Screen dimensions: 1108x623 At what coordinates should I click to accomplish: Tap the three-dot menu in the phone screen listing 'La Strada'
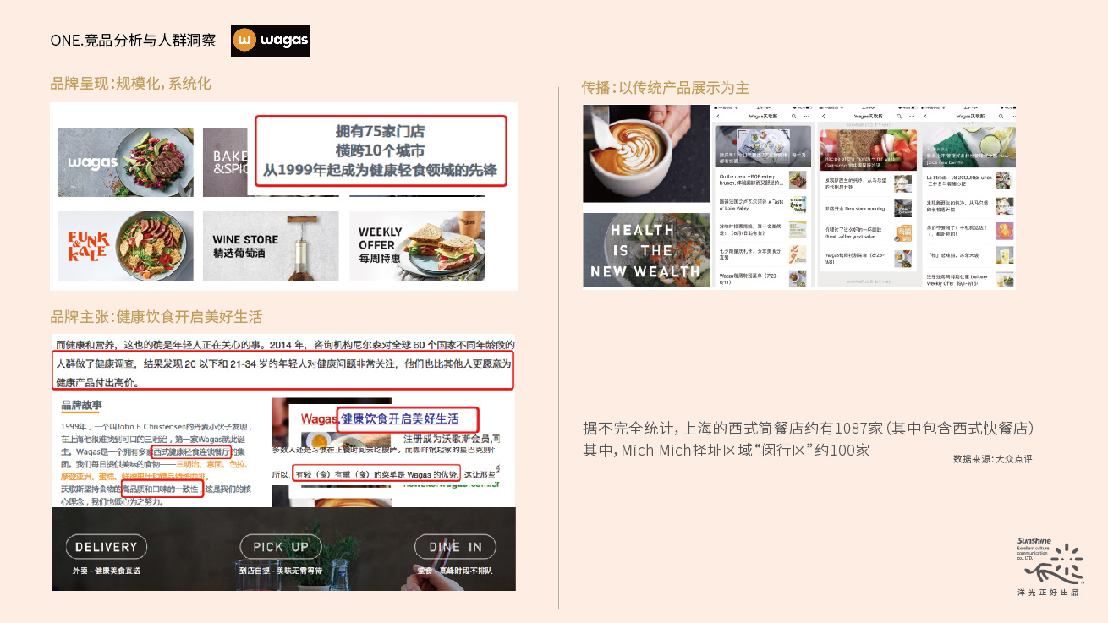(1012, 116)
